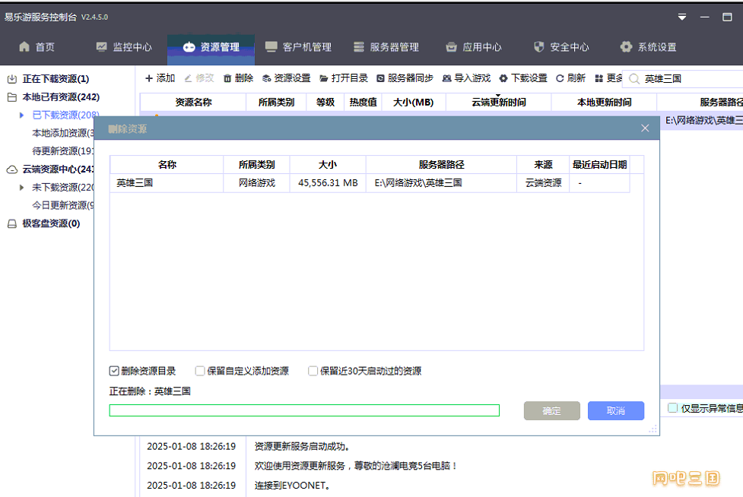The width and height of the screenshot is (743, 497).
Task: Click the 刷新 toolbar button label
Action: click(x=576, y=78)
